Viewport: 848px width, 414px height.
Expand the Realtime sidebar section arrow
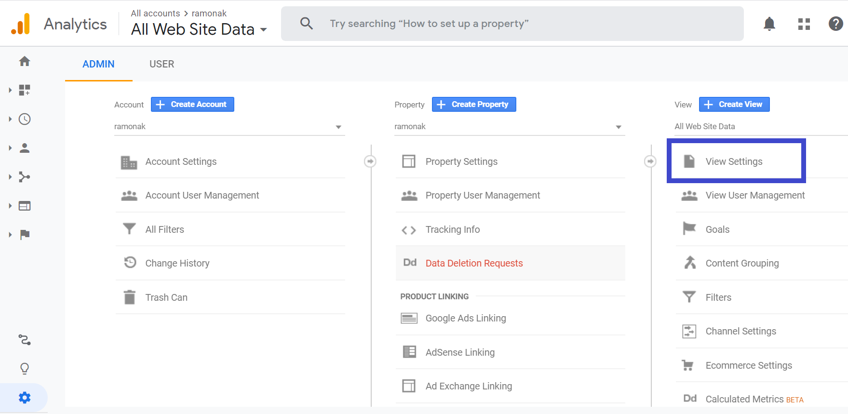(x=10, y=119)
